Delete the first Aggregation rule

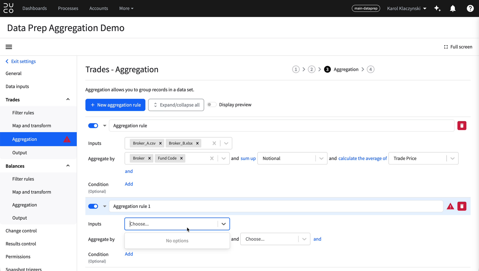click(462, 126)
